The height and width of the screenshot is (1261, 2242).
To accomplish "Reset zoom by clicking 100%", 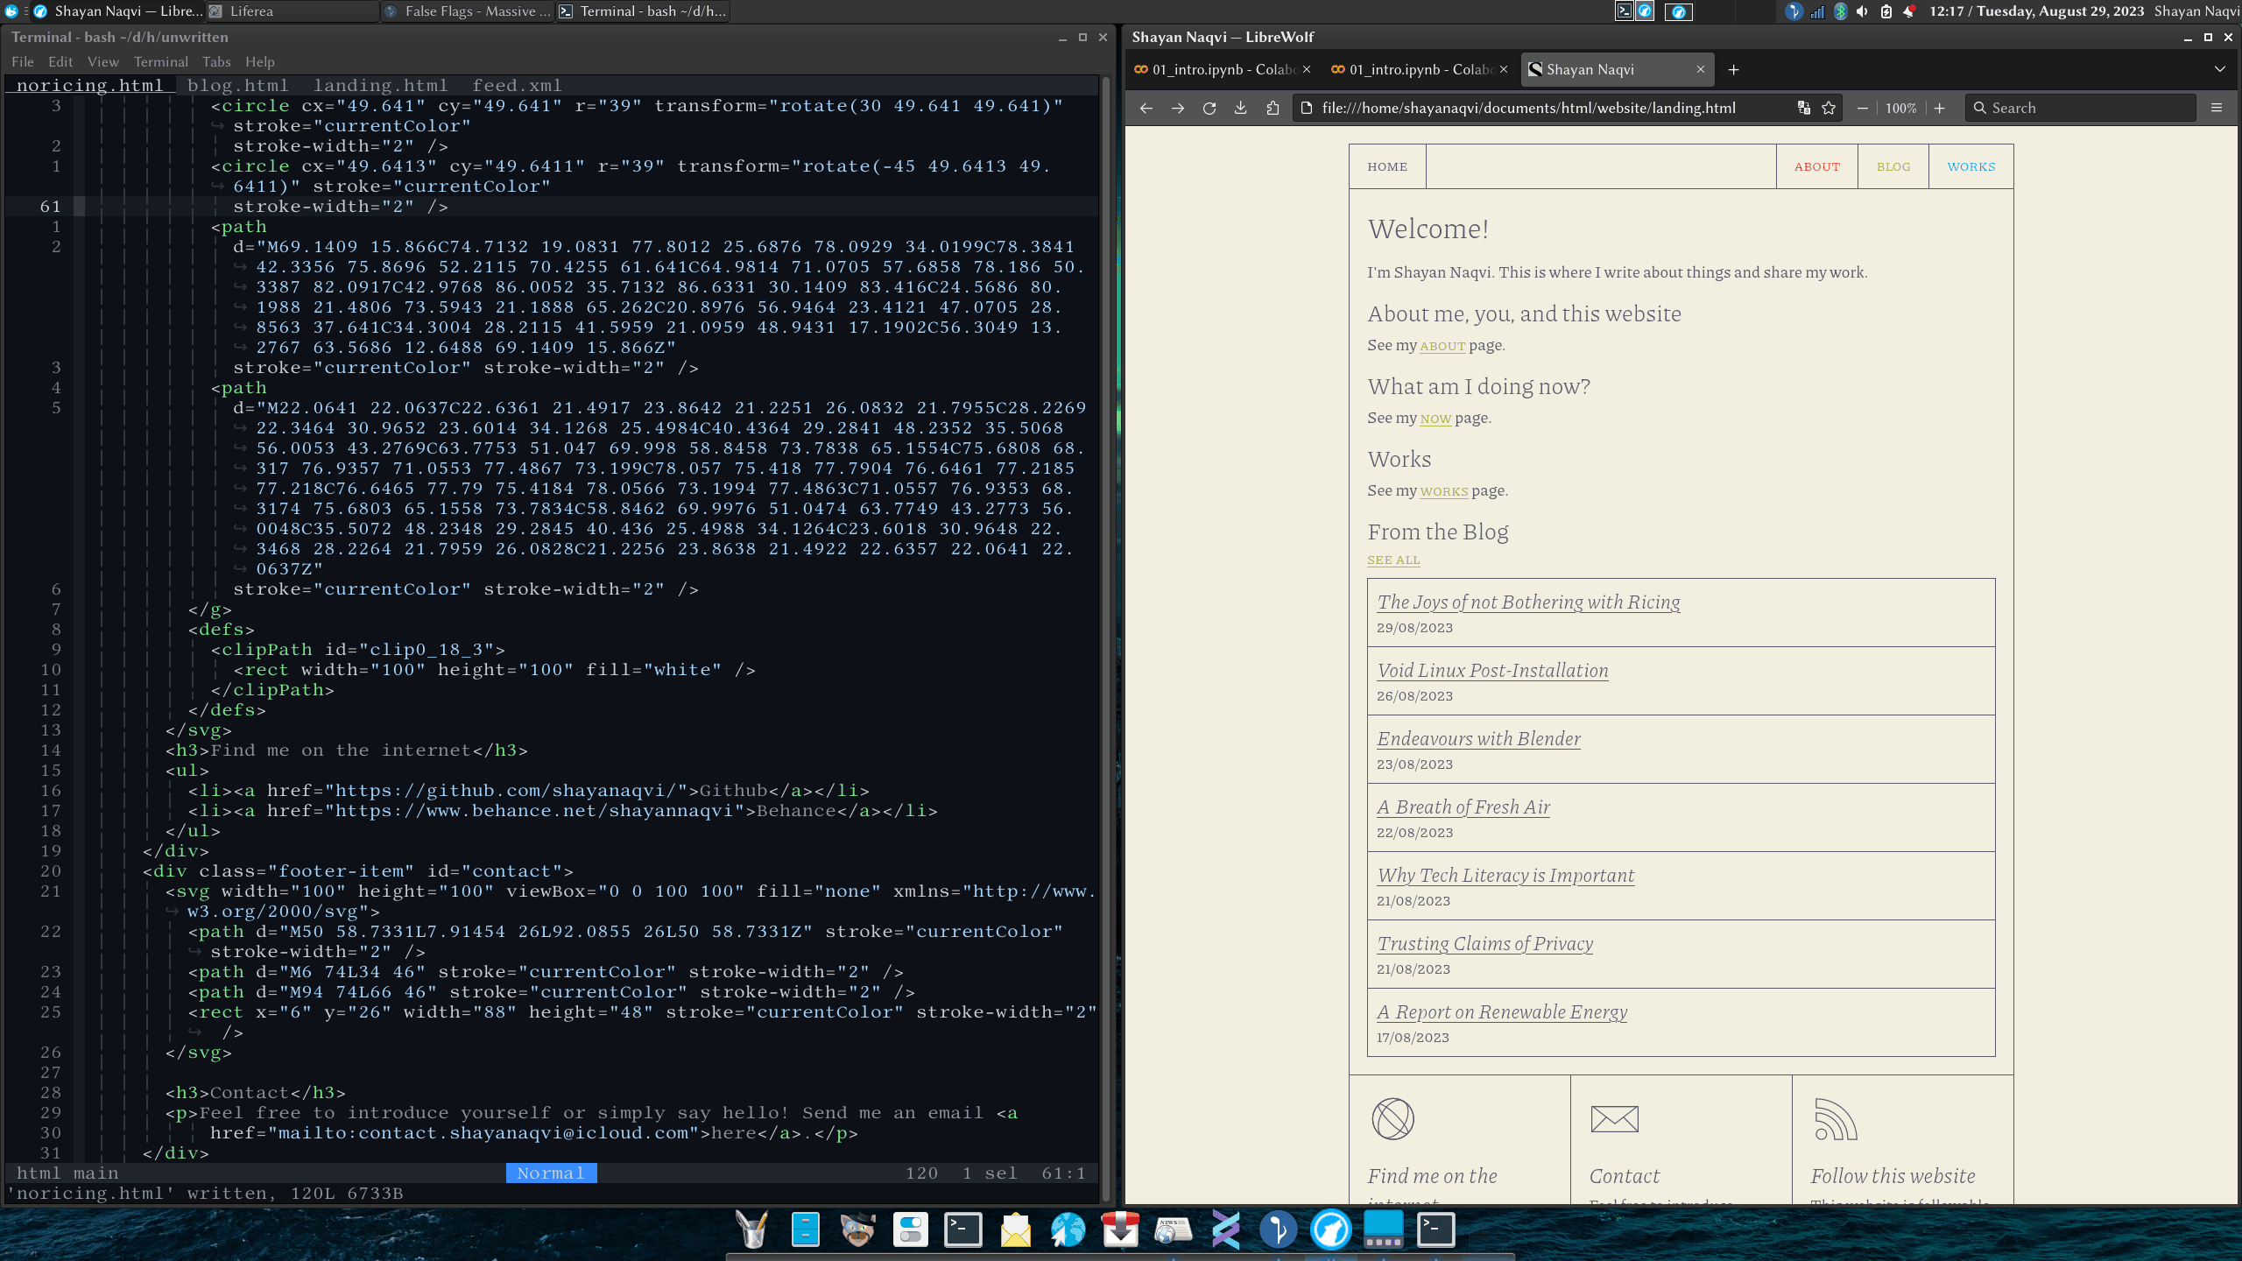I will [1900, 108].
